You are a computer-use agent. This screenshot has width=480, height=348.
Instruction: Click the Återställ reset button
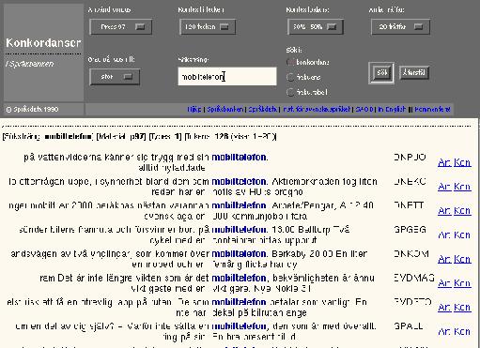(414, 73)
